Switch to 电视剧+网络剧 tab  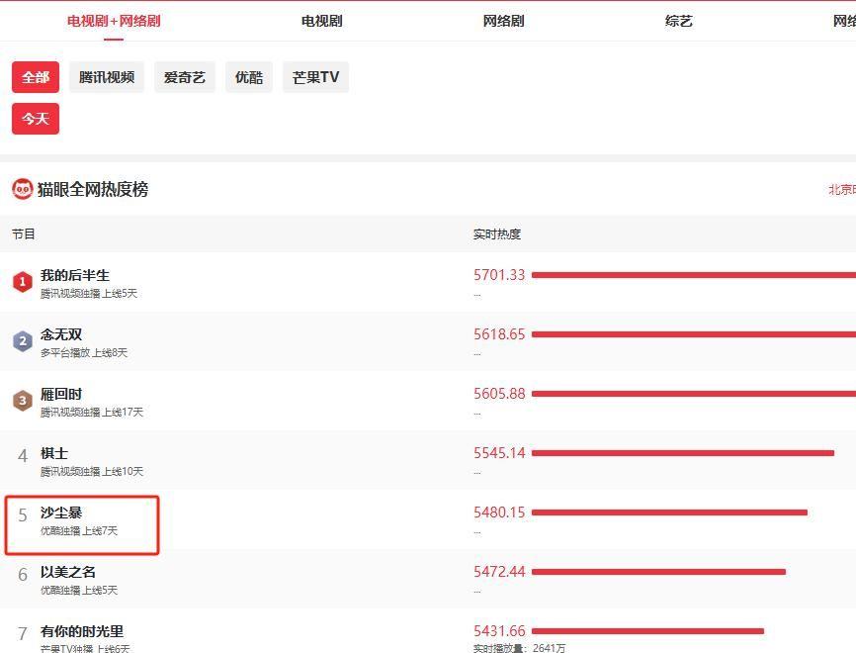coord(114,21)
